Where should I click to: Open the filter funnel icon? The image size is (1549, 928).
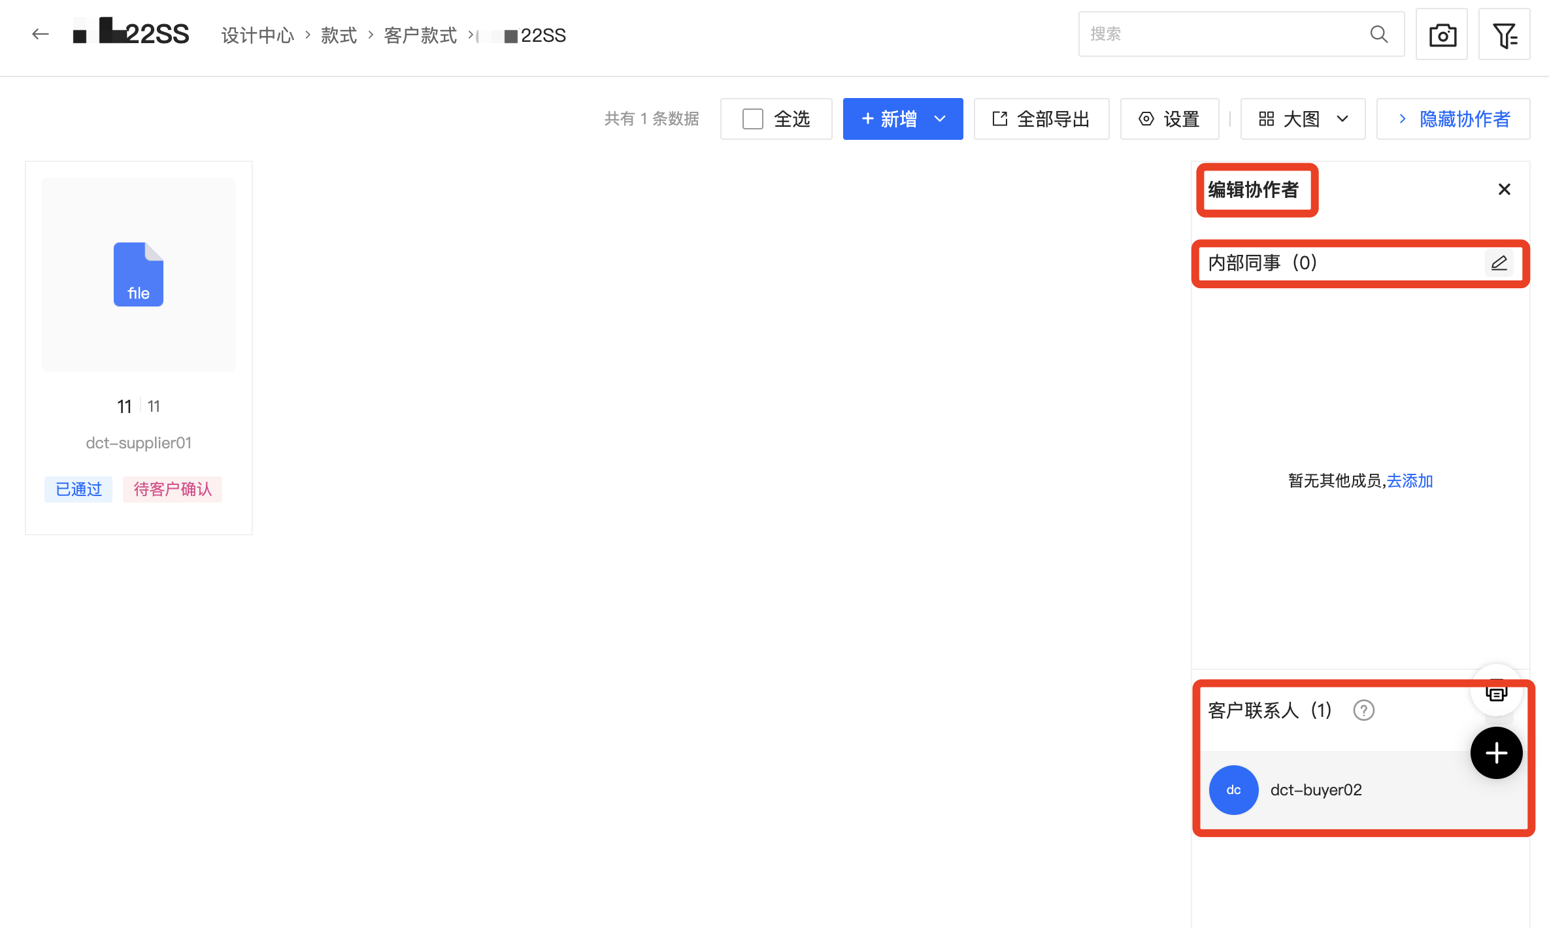click(1505, 35)
